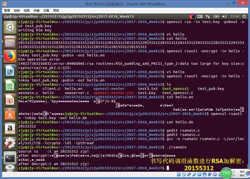Open the 视图 menu in VirtualBox
250x179 pixels.
[x=27, y=11]
